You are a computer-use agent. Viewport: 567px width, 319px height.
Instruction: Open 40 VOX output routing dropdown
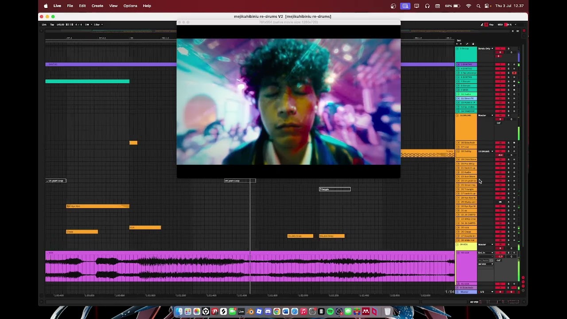485,264
